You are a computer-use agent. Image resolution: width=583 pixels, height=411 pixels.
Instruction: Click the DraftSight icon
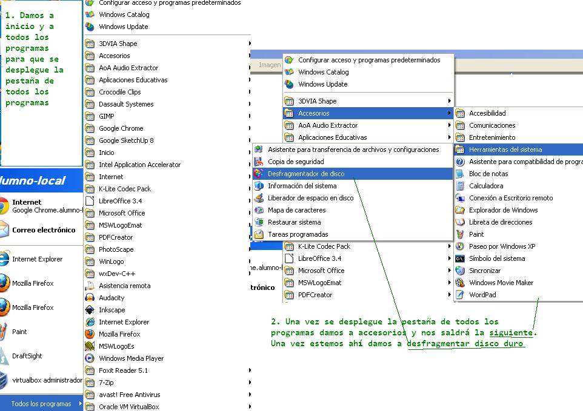pyautogui.click(x=4, y=356)
